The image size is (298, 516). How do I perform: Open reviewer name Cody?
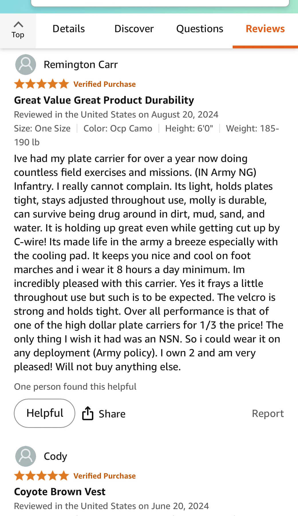tap(55, 456)
